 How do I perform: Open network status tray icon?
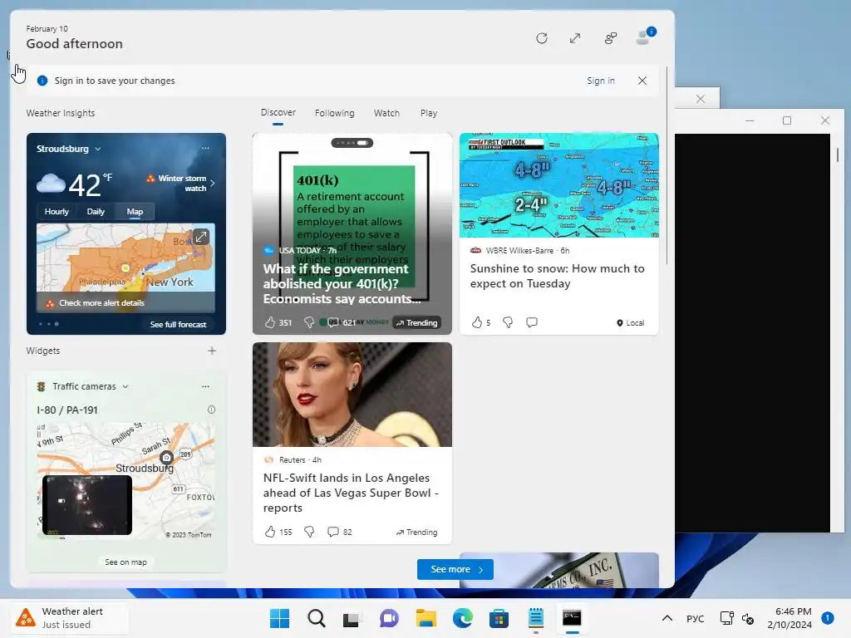tap(726, 618)
